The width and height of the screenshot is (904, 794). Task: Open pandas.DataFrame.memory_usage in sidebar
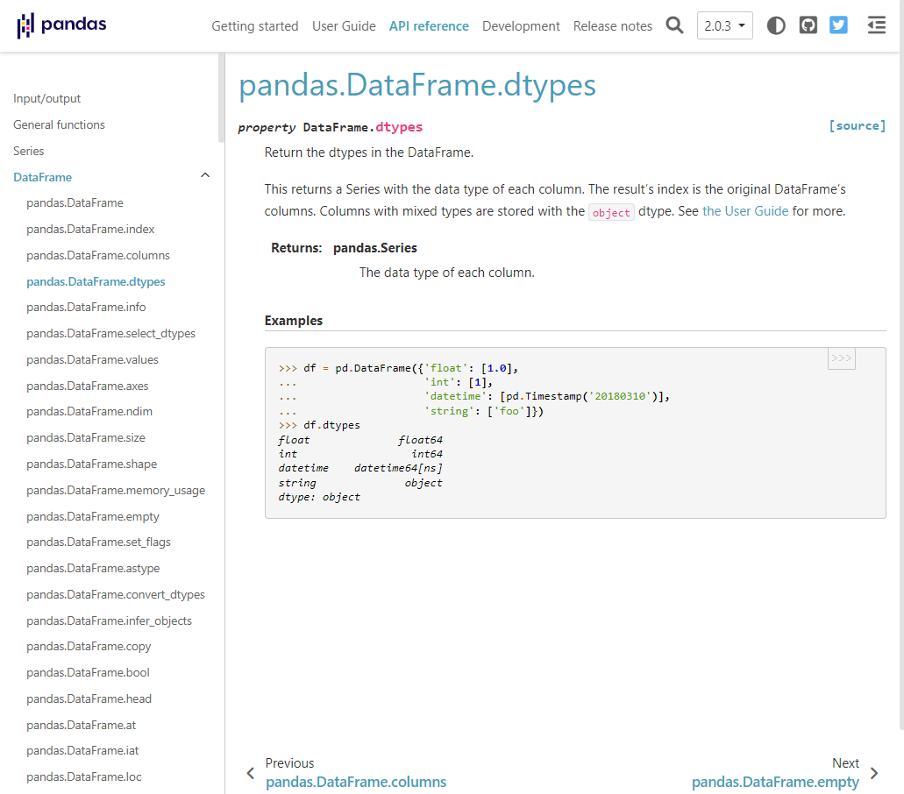click(116, 490)
